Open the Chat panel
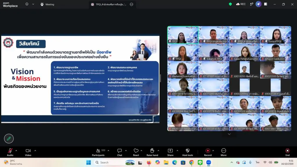Image resolution: width=297 pixels, height=167 pixels. pyautogui.click(x=119, y=152)
